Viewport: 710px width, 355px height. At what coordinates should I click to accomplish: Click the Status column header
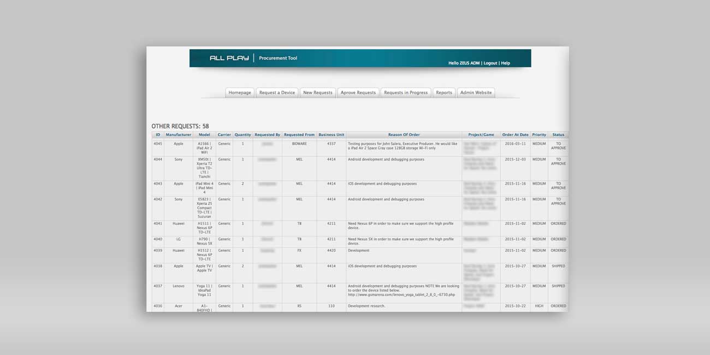pos(558,135)
